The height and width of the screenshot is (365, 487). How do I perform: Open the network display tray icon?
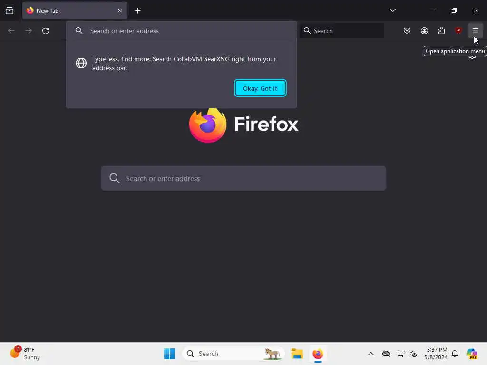coord(401,354)
